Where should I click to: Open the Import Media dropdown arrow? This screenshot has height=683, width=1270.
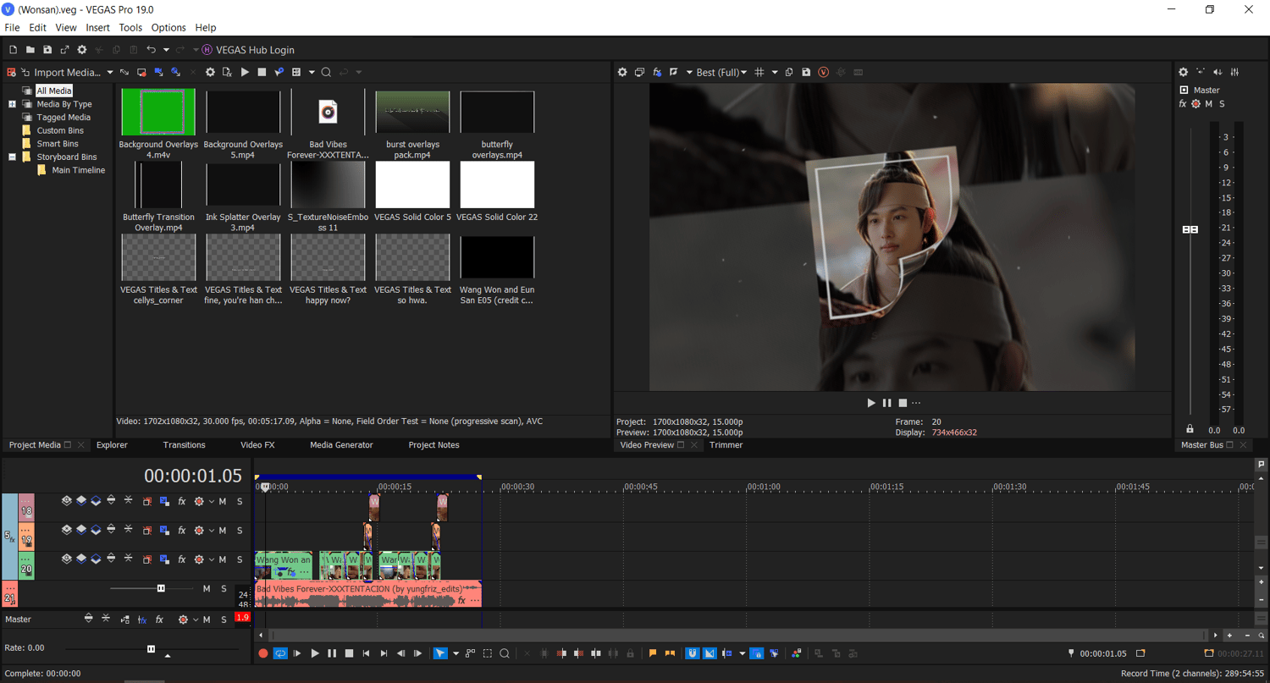click(109, 73)
